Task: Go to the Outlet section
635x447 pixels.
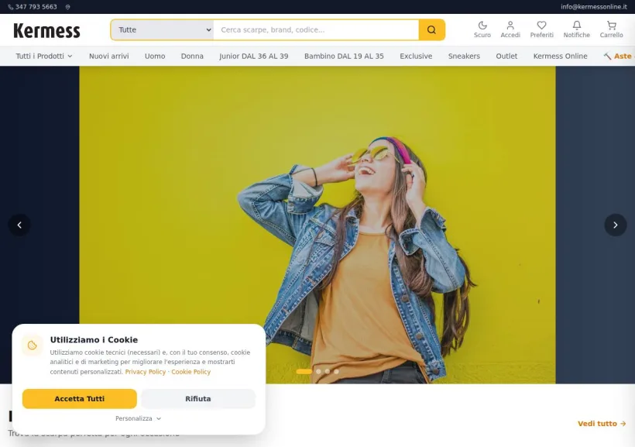Action: (506, 56)
